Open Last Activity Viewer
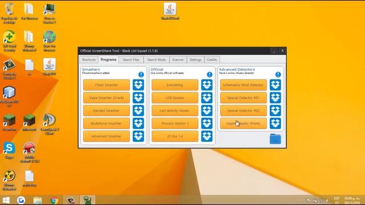365x205 pixels. pos(175,110)
